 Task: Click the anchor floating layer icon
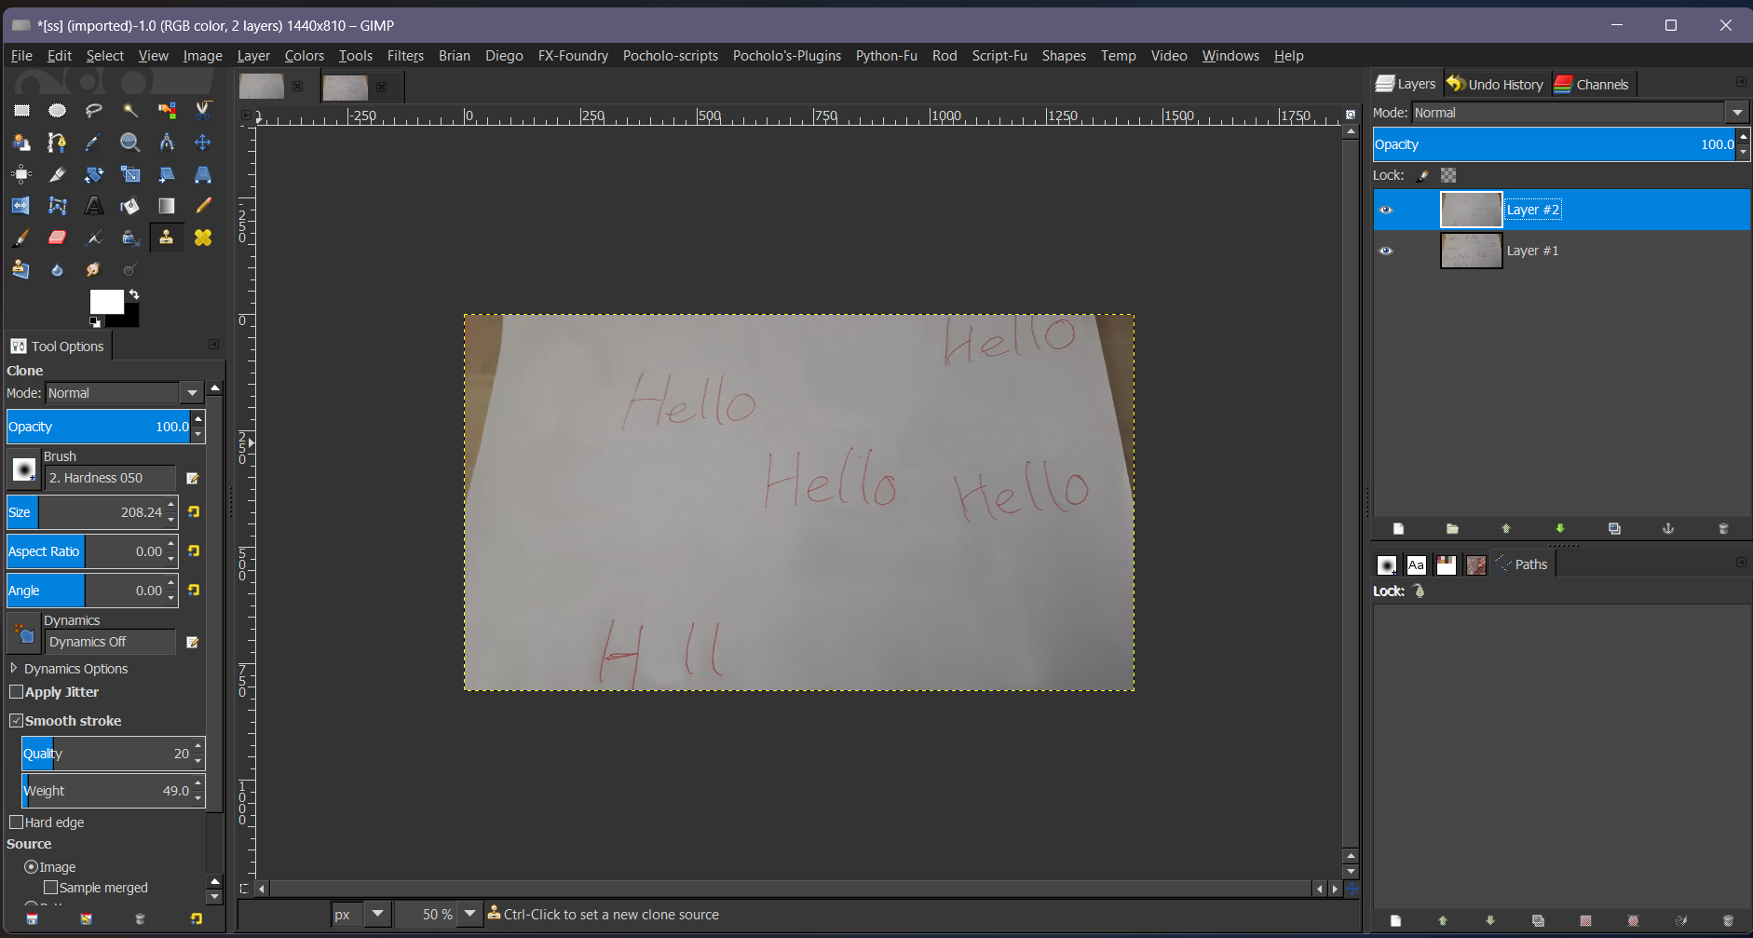(1668, 528)
